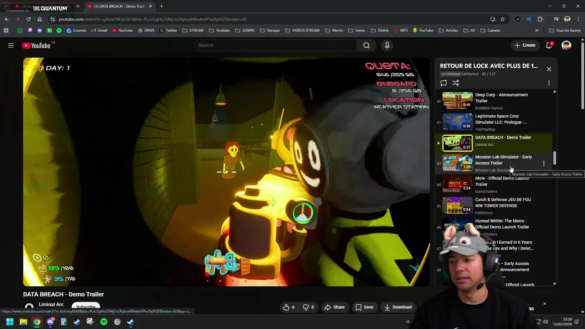Switch to the DATA BREACH browser tab
Screen dimensions: 585x329
[120, 6]
